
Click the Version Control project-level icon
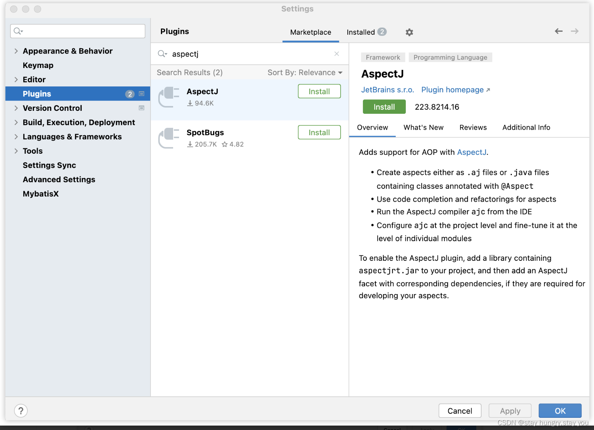point(141,108)
